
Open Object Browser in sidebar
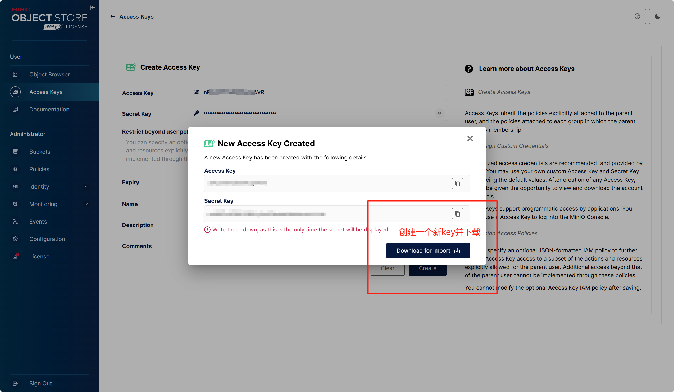click(x=49, y=74)
